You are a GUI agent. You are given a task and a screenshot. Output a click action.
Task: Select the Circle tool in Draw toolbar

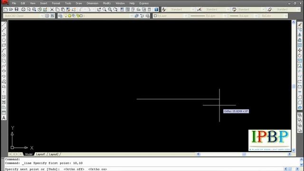point(4,56)
